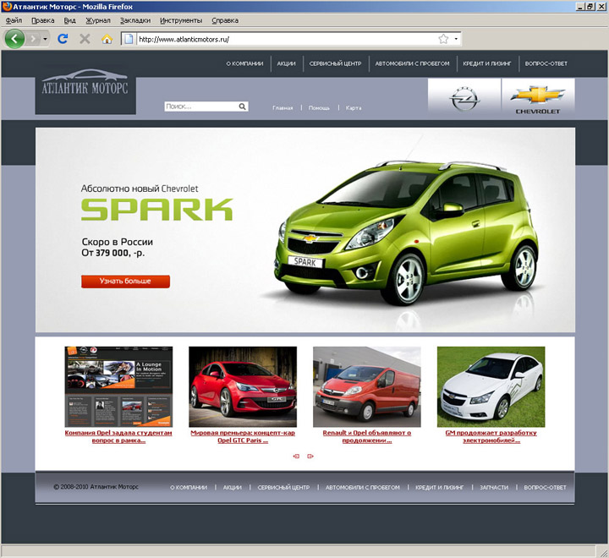This screenshot has width=609, height=558.
Task: Open footer link ВОПРОС-ОТВЕТ
Action: (x=545, y=487)
